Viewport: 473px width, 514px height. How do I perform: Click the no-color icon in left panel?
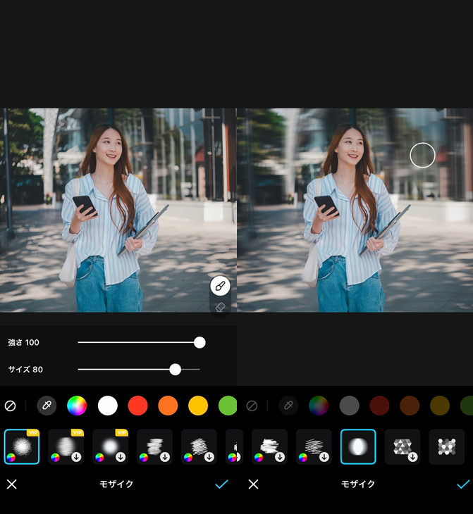pyautogui.click(x=11, y=406)
